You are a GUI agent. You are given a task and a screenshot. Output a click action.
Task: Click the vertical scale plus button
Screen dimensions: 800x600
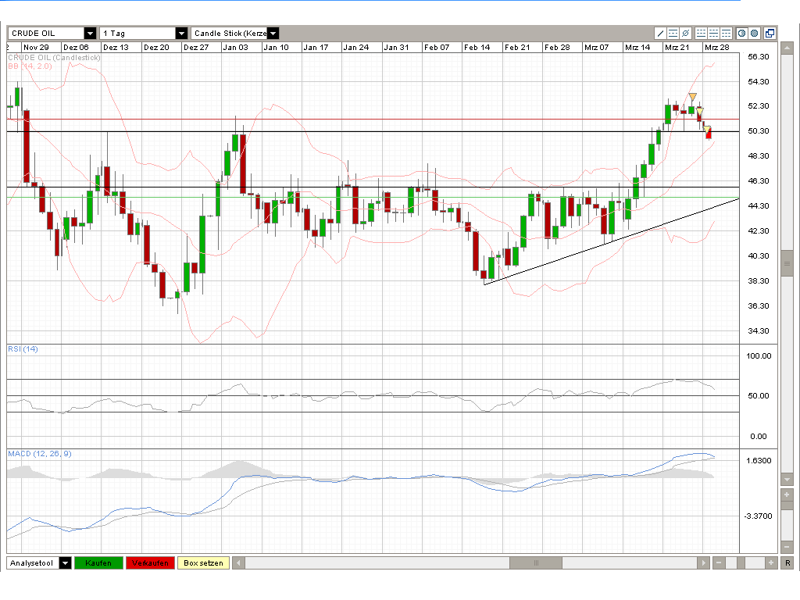pos(787,495)
